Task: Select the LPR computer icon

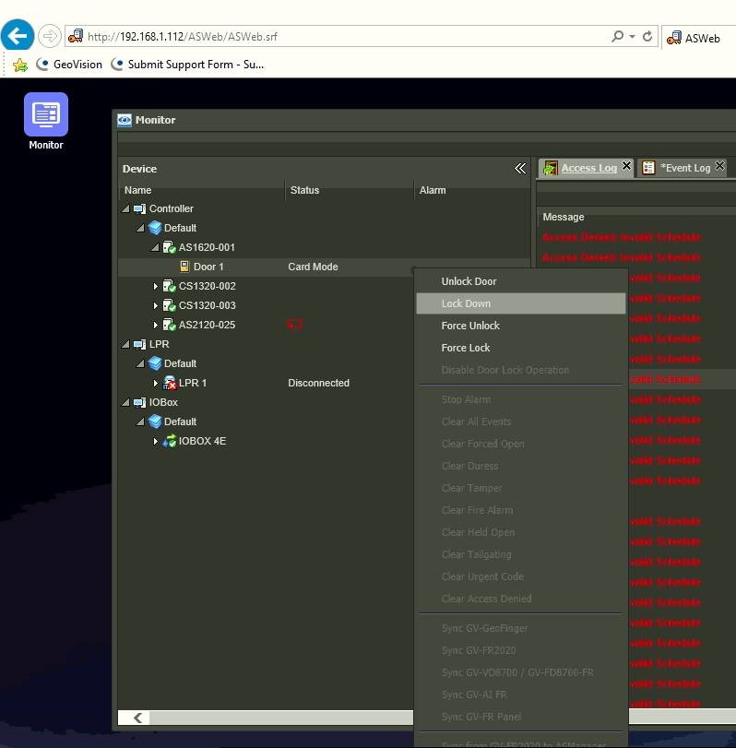Action: click(139, 344)
